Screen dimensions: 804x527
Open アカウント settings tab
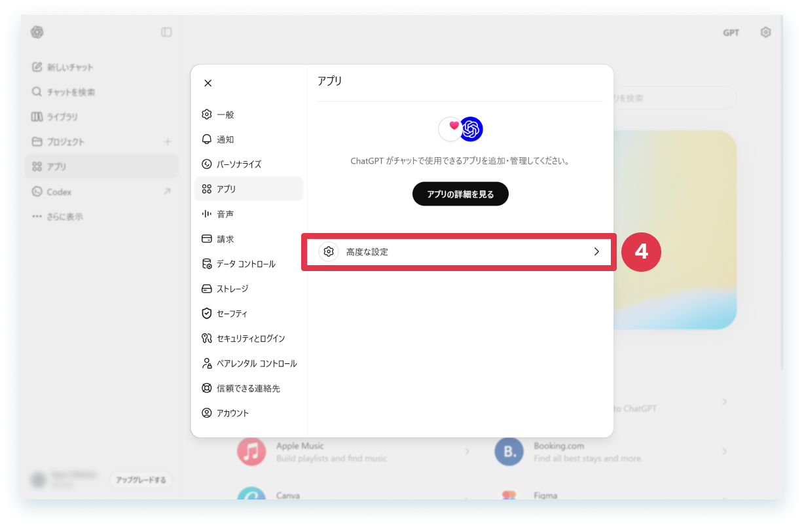pyautogui.click(x=249, y=413)
